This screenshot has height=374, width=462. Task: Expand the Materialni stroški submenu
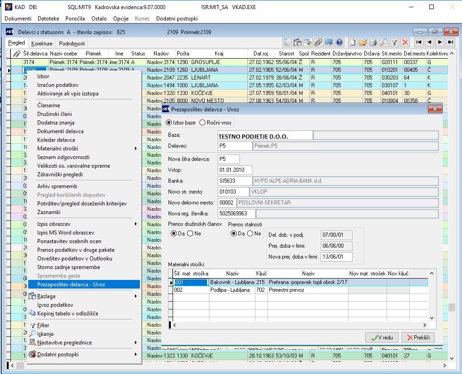(x=84, y=149)
